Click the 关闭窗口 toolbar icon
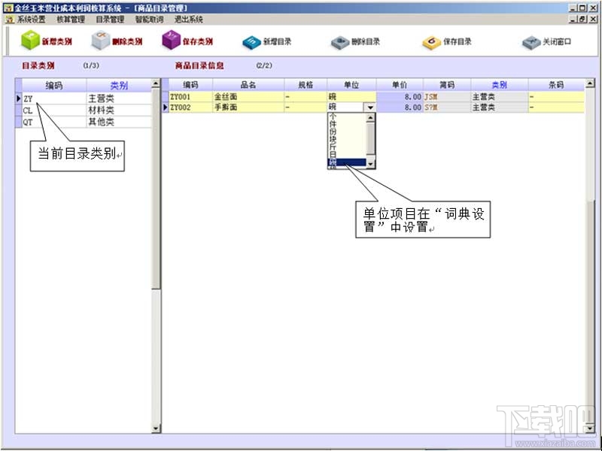 (x=531, y=42)
